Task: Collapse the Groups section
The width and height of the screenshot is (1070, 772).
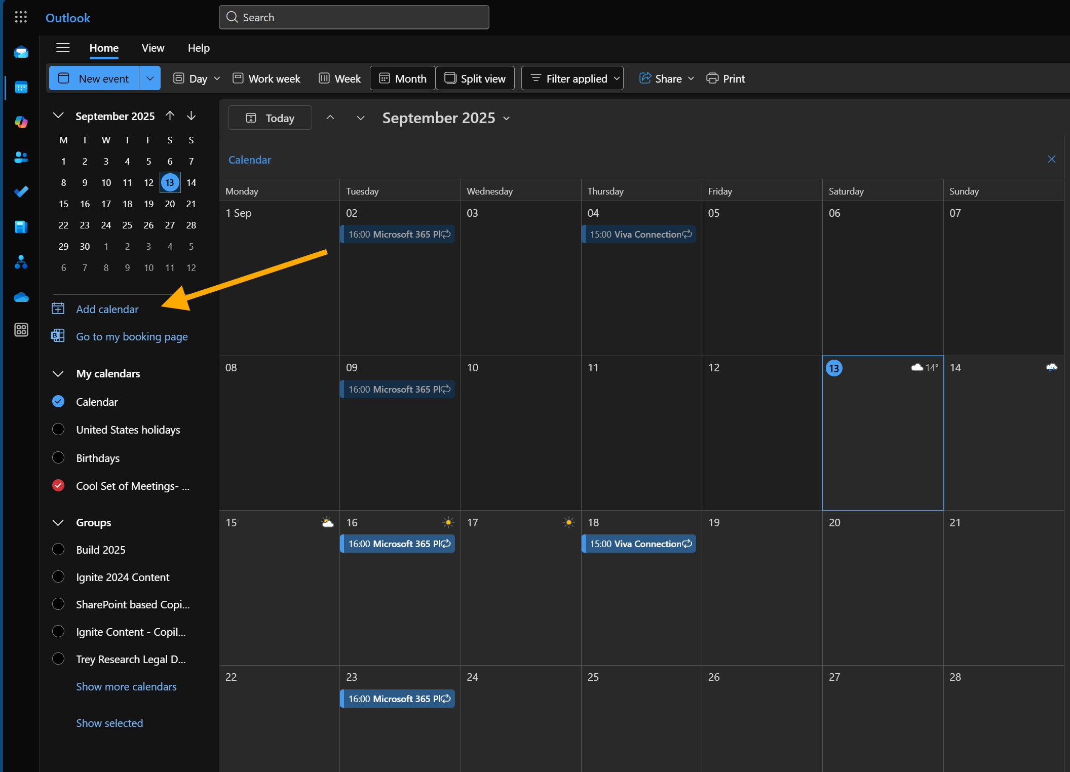Action: (58, 523)
